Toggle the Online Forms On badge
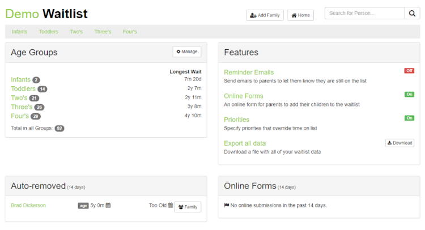 (409, 95)
